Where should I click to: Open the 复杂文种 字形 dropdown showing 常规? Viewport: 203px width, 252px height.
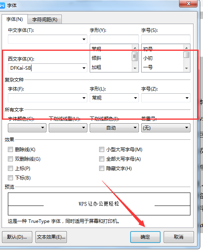[x=114, y=98]
